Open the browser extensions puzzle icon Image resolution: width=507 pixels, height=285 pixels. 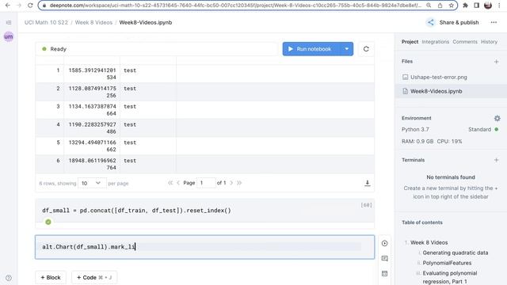(465, 6)
